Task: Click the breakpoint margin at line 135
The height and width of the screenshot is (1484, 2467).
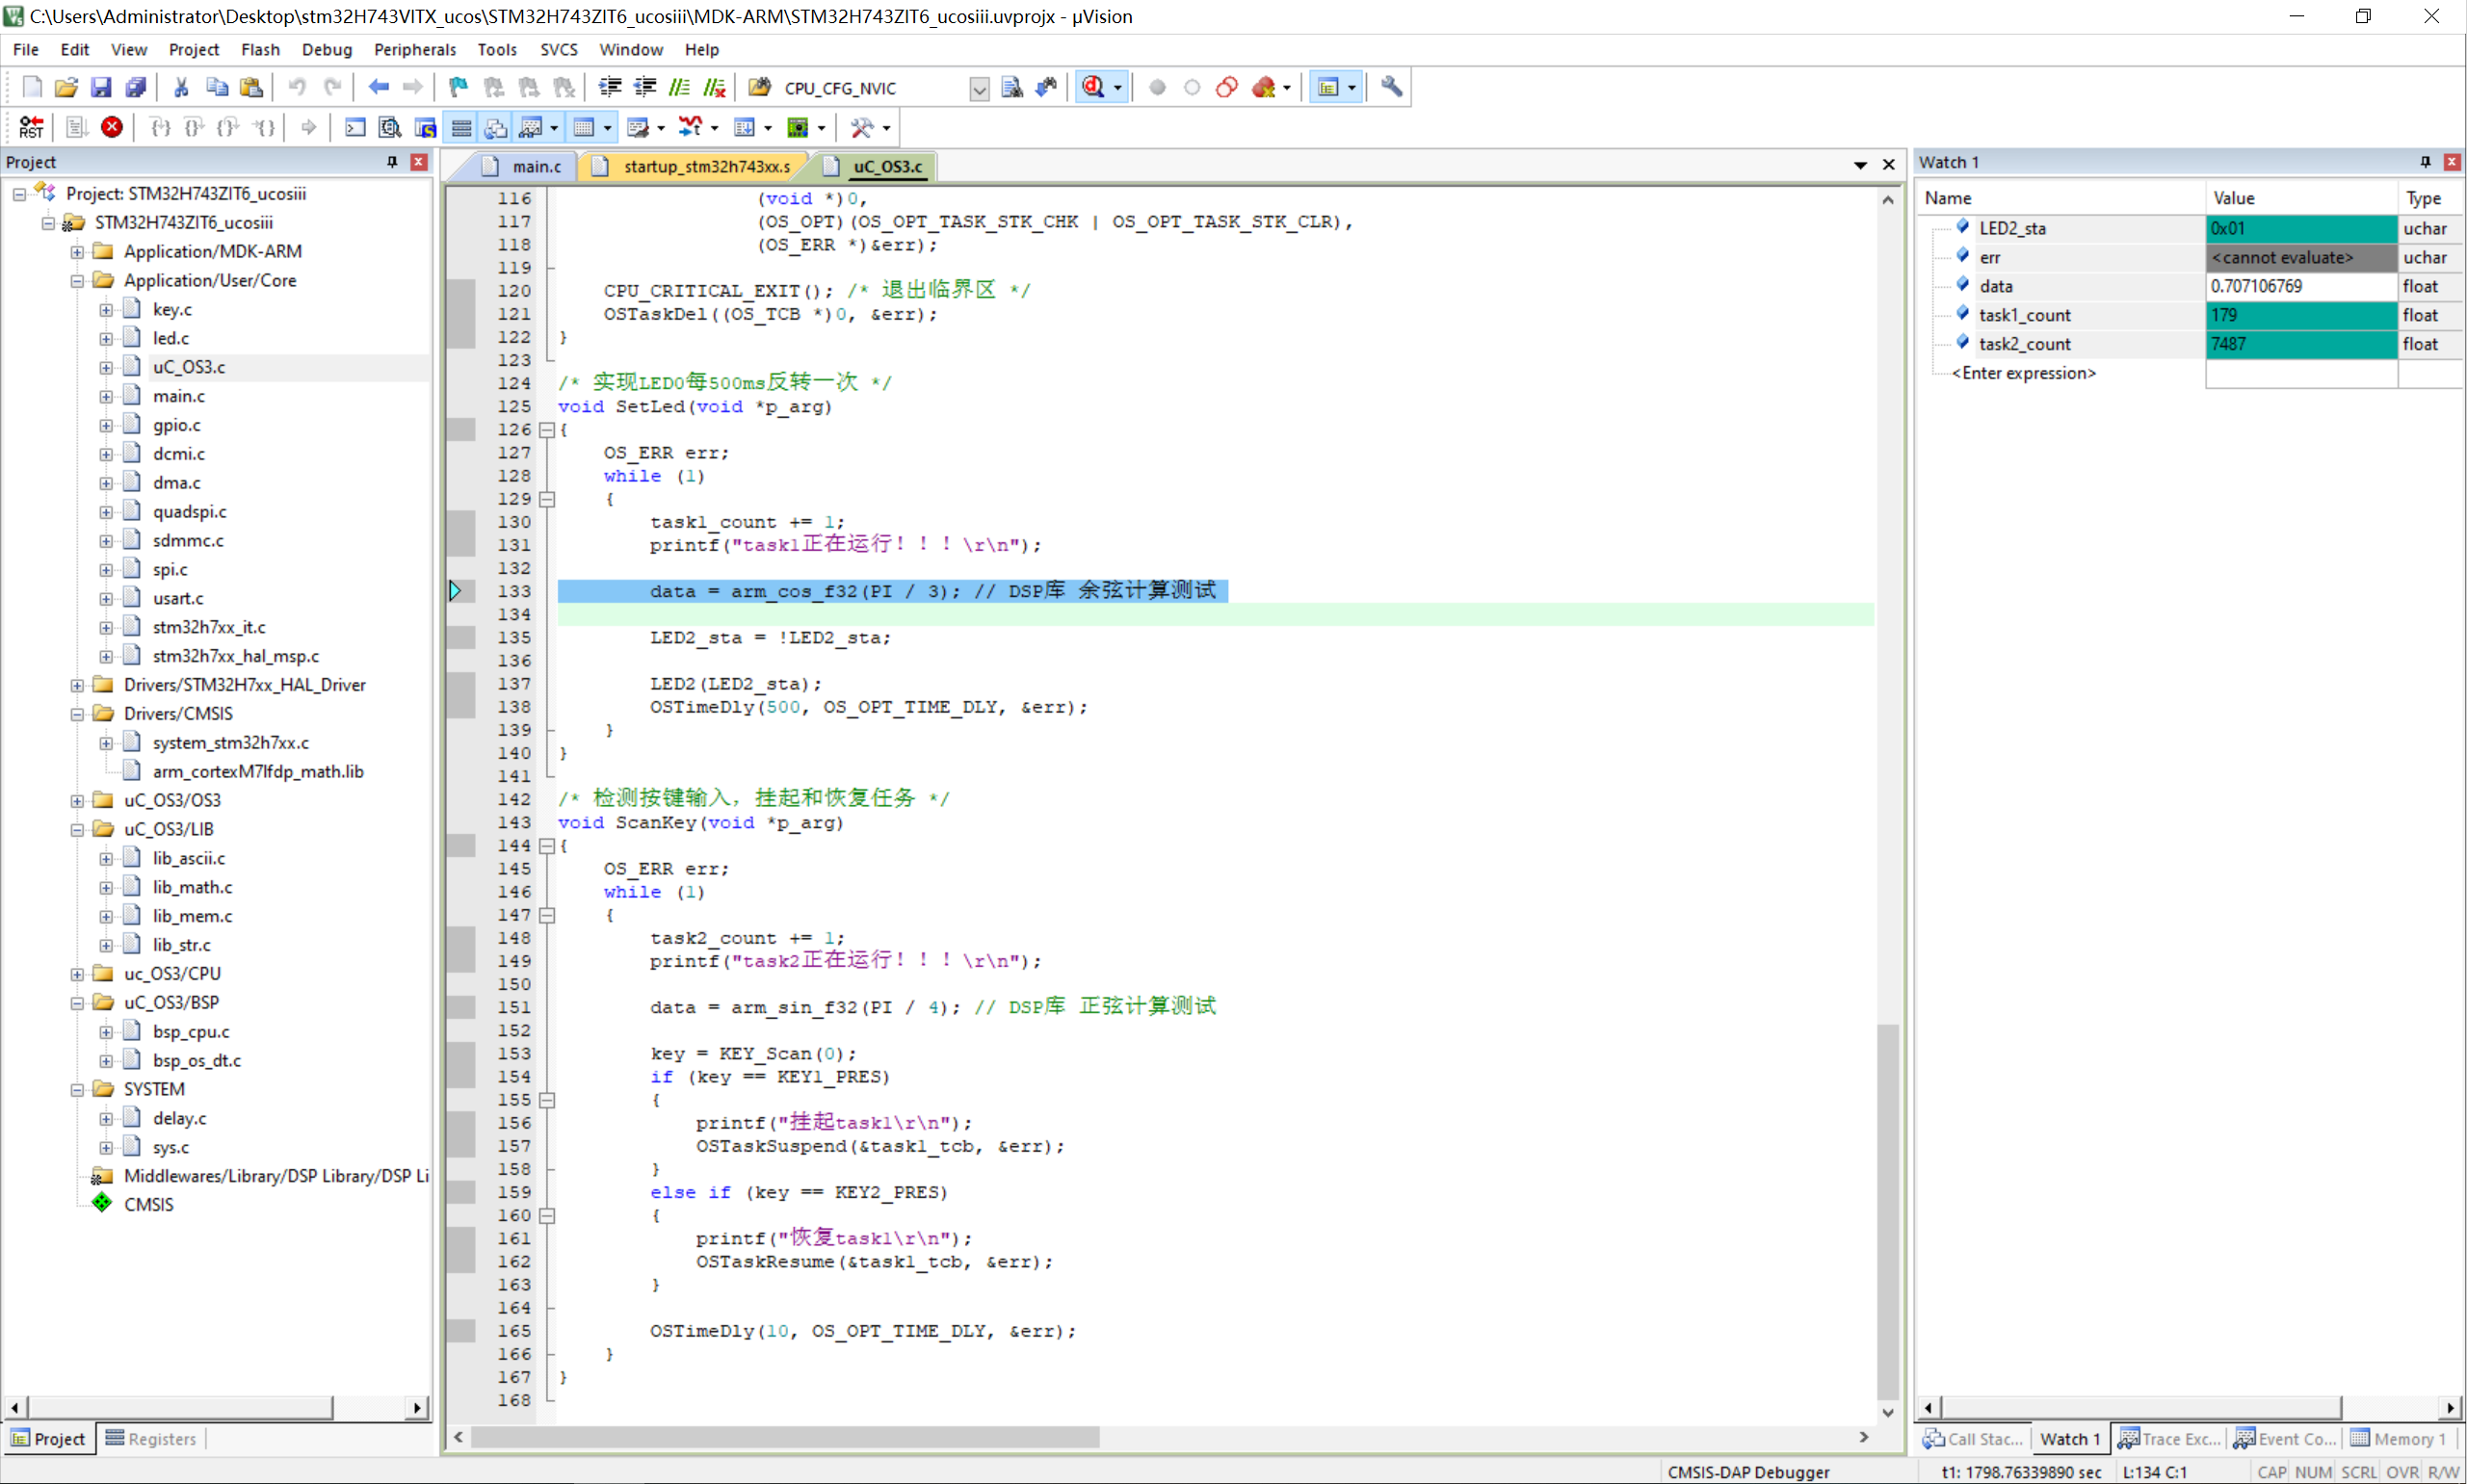Action: tap(461, 637)
